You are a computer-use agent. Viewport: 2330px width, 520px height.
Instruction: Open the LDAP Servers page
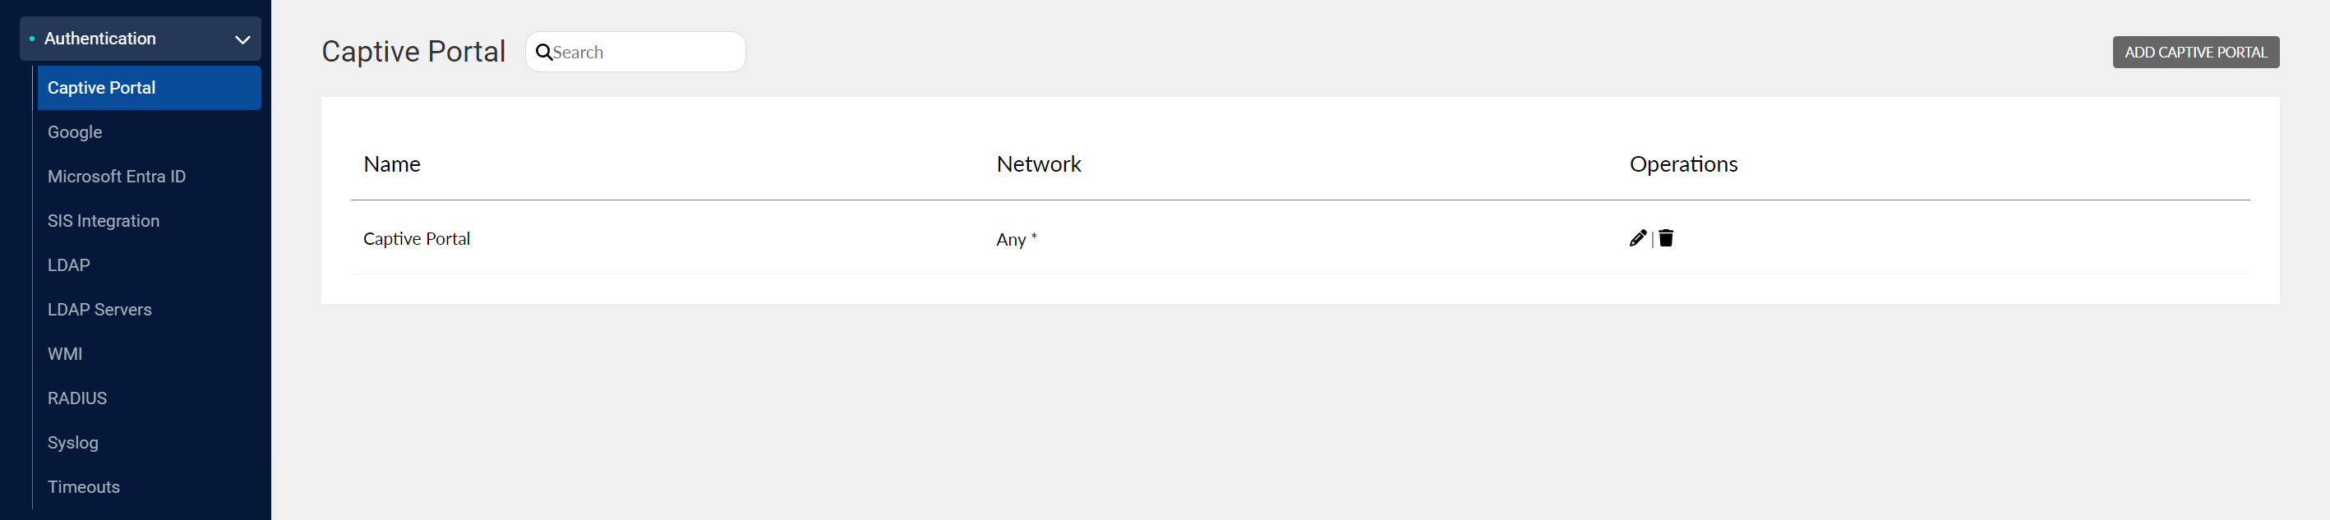pyautogui.click(x=99, y=309)
